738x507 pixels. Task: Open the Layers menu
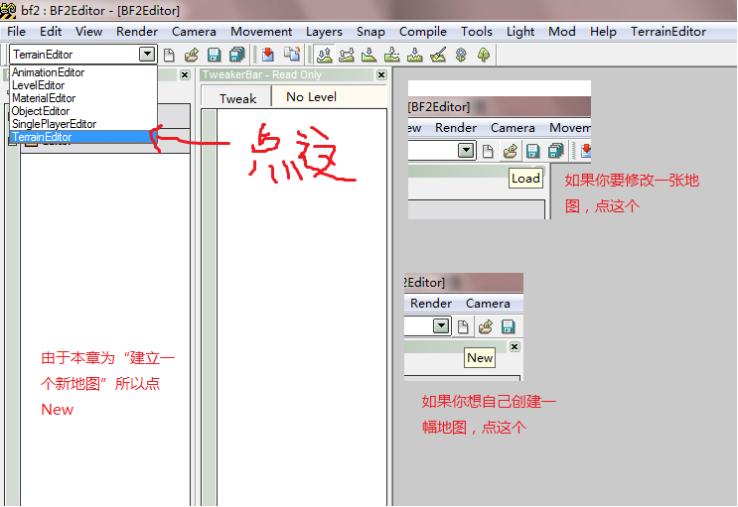pyautogui.click(x=324, y=32)
